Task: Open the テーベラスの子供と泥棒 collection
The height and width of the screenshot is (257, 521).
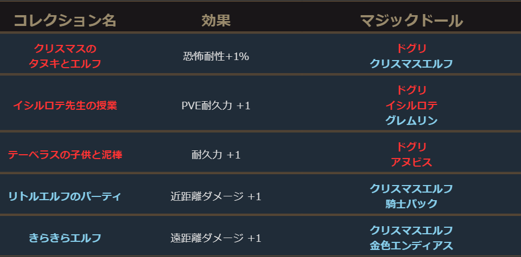Action: click(65, 155)
